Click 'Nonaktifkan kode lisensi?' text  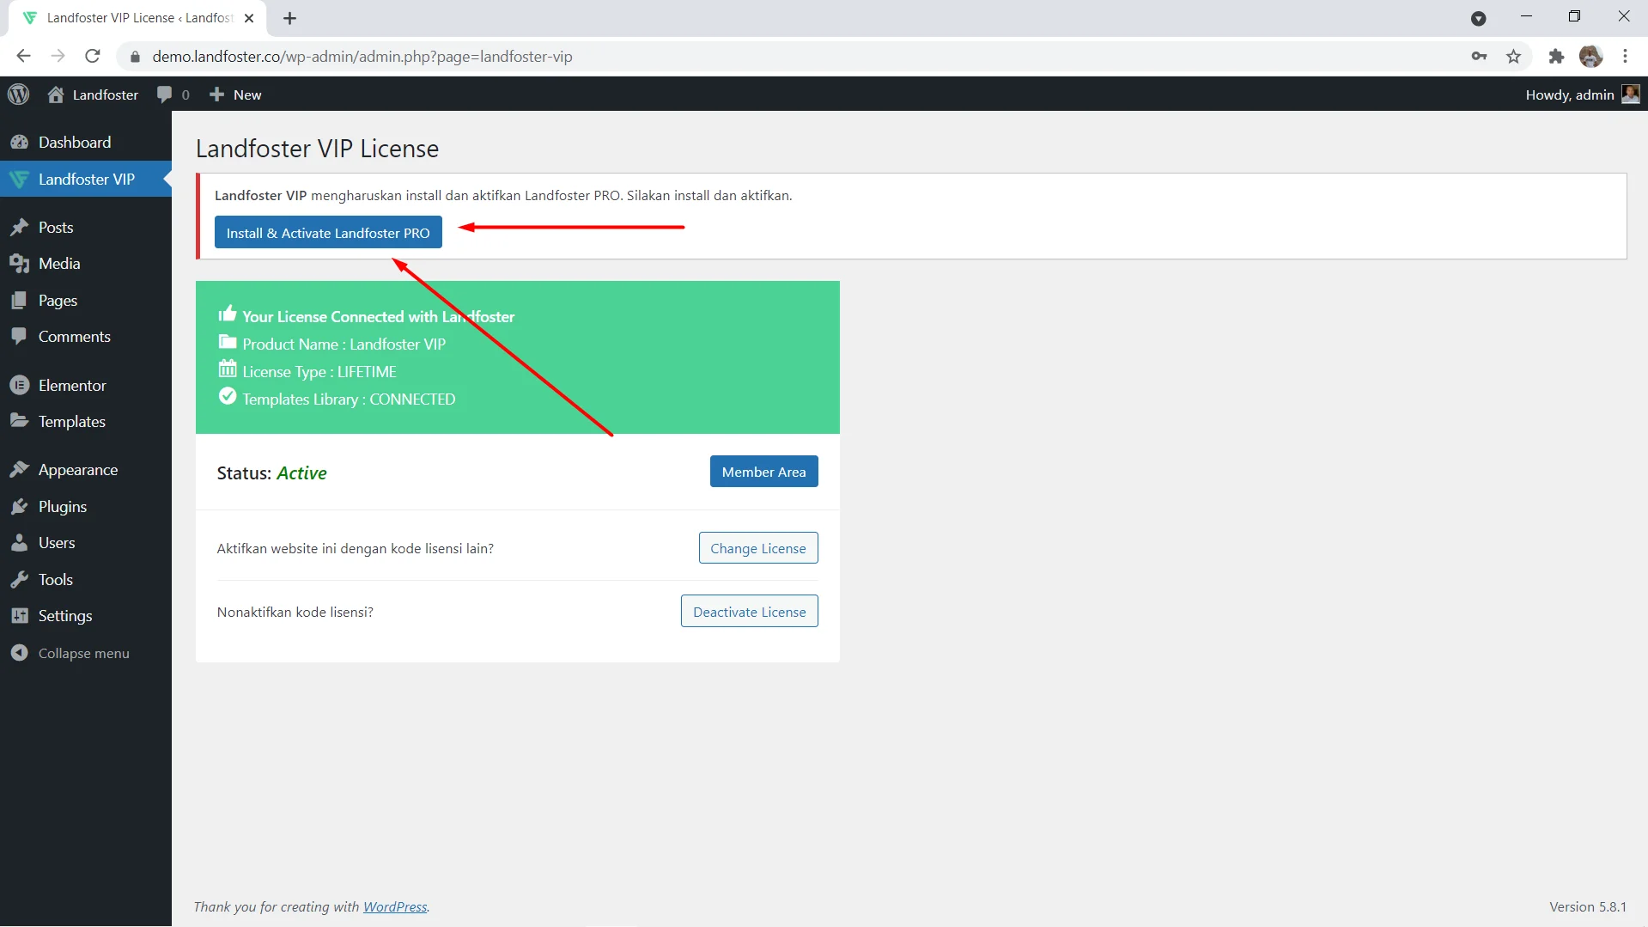[x=295, y=613]
